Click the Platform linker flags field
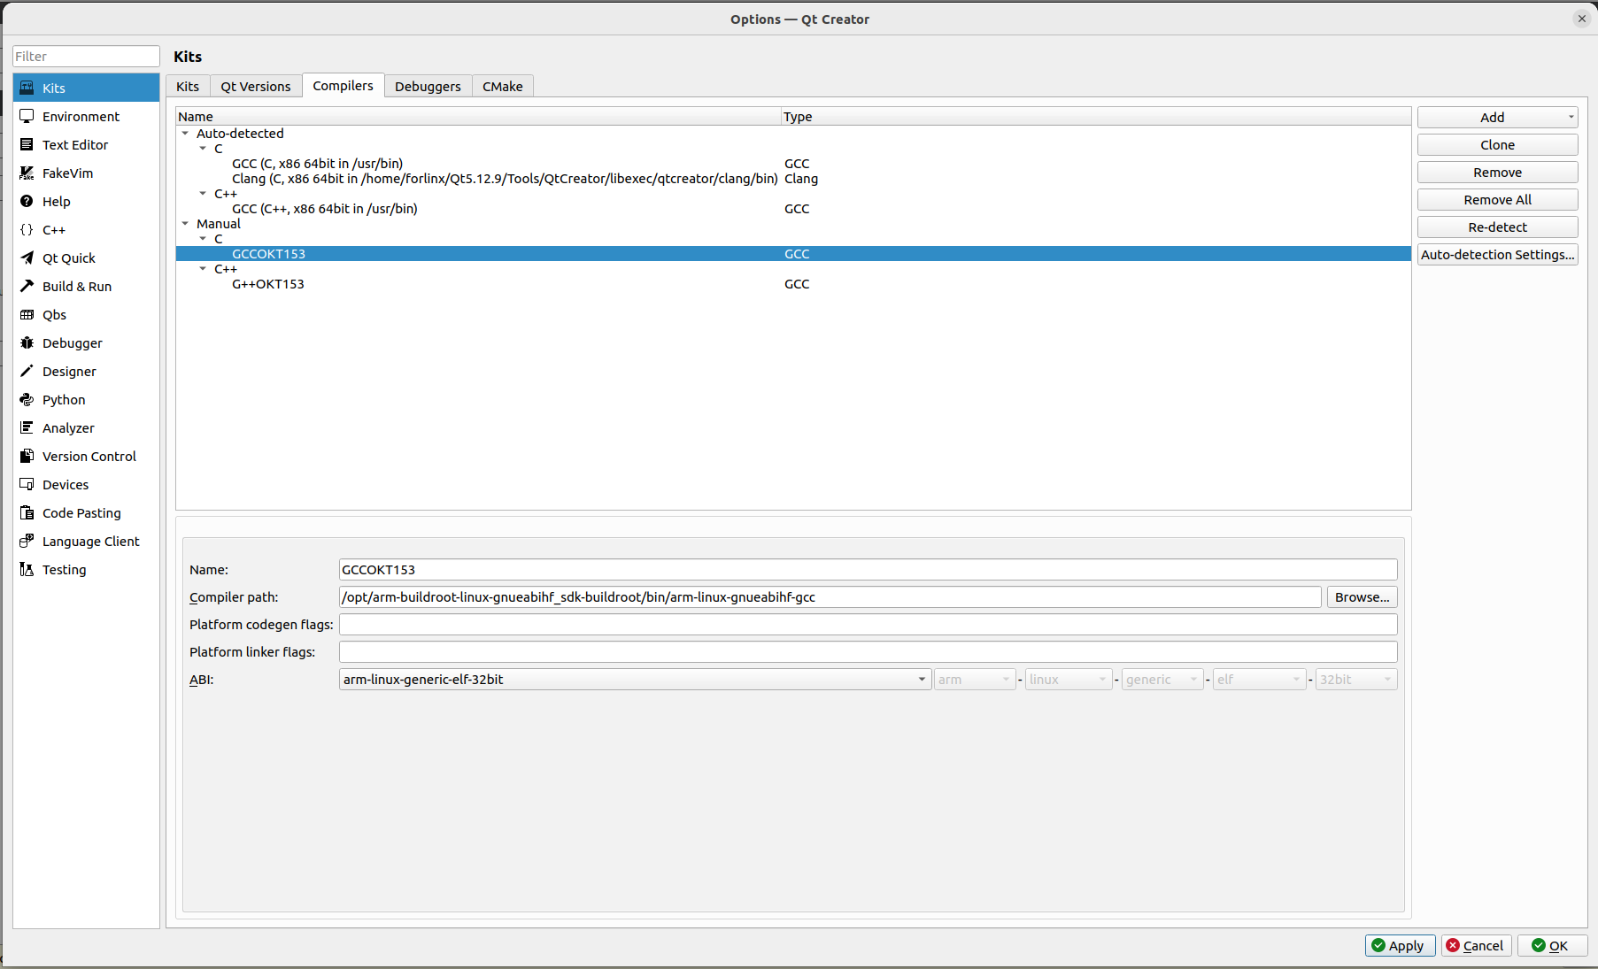 [868, 652]
